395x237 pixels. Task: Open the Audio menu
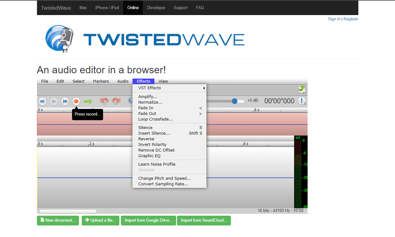[123, 81]
